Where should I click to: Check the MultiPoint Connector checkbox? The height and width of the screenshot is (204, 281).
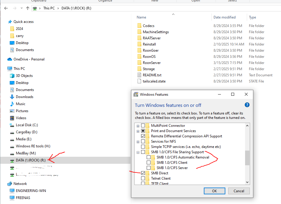coord(143,126)
